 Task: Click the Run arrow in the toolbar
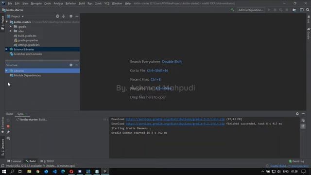269,10
